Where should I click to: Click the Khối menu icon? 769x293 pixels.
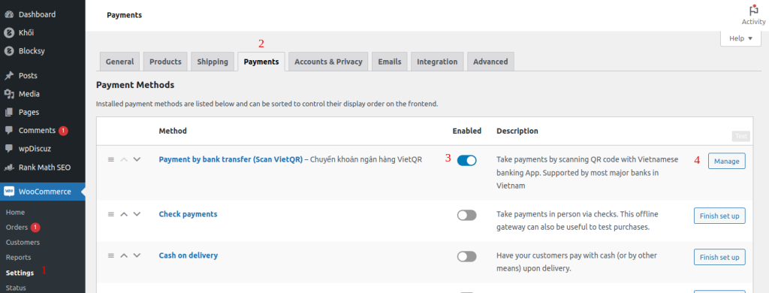(x=9, y=32)
